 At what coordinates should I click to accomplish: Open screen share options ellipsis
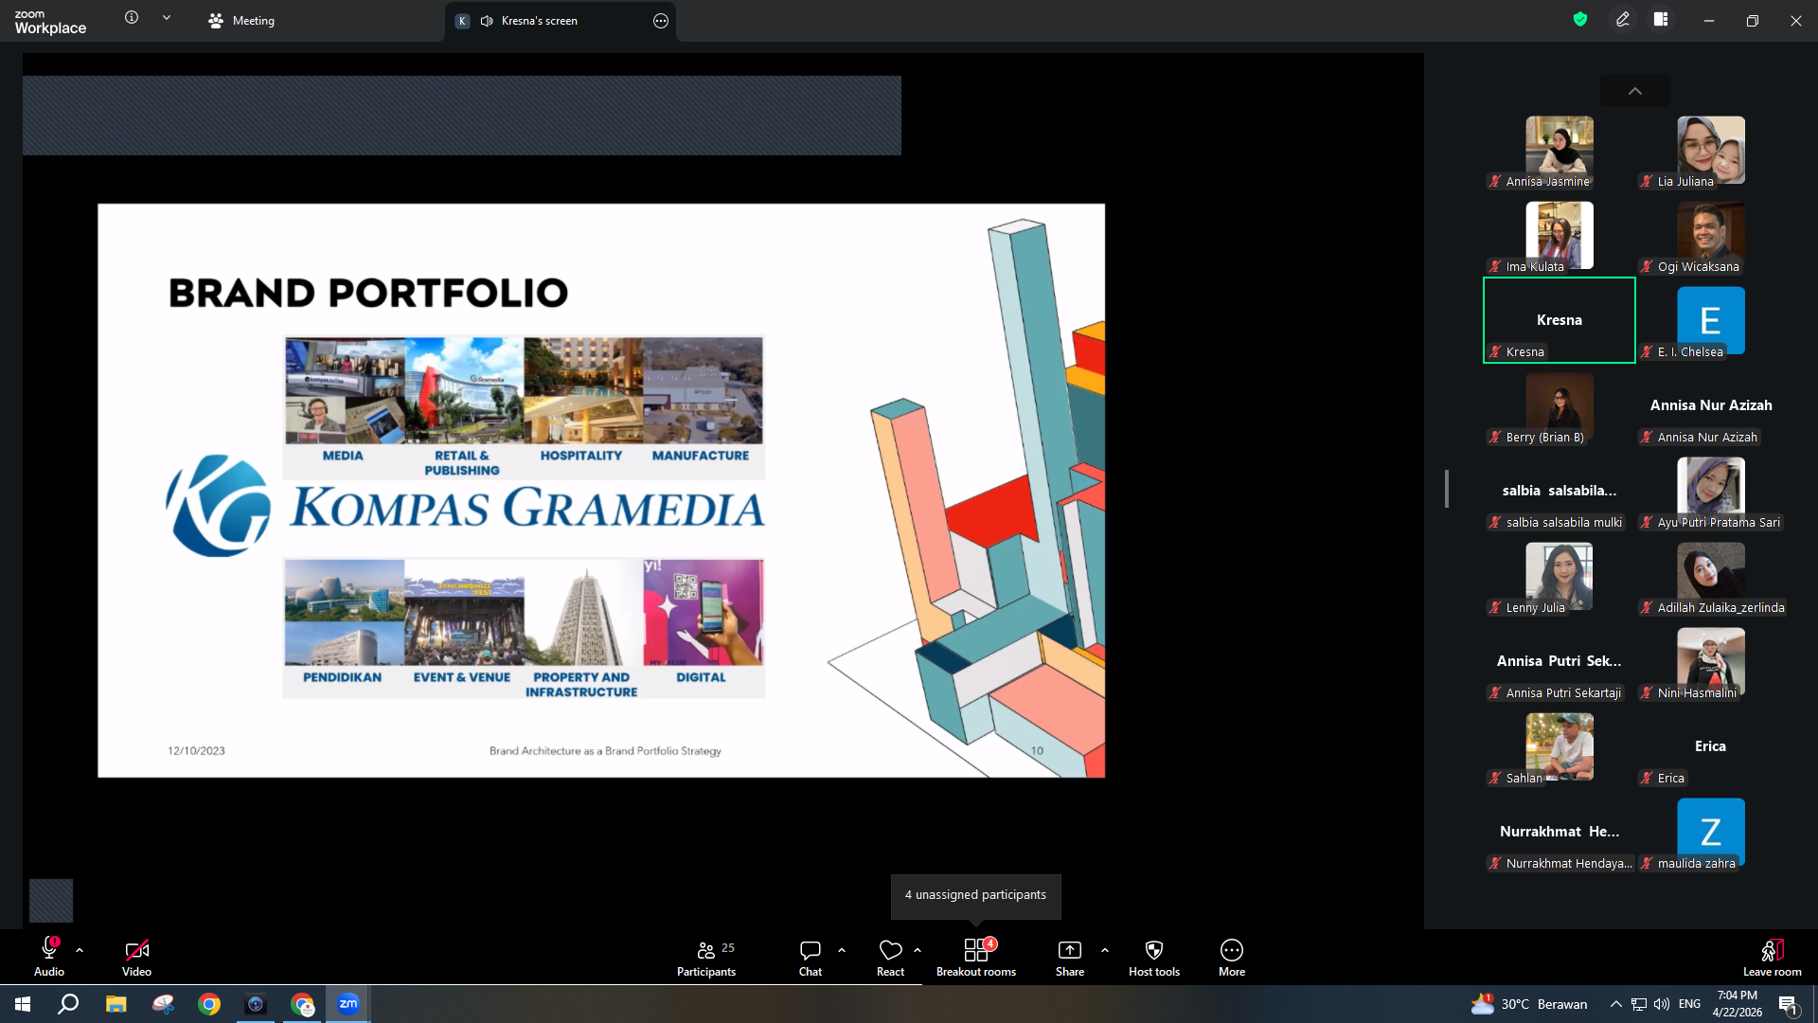coord(661,21)
